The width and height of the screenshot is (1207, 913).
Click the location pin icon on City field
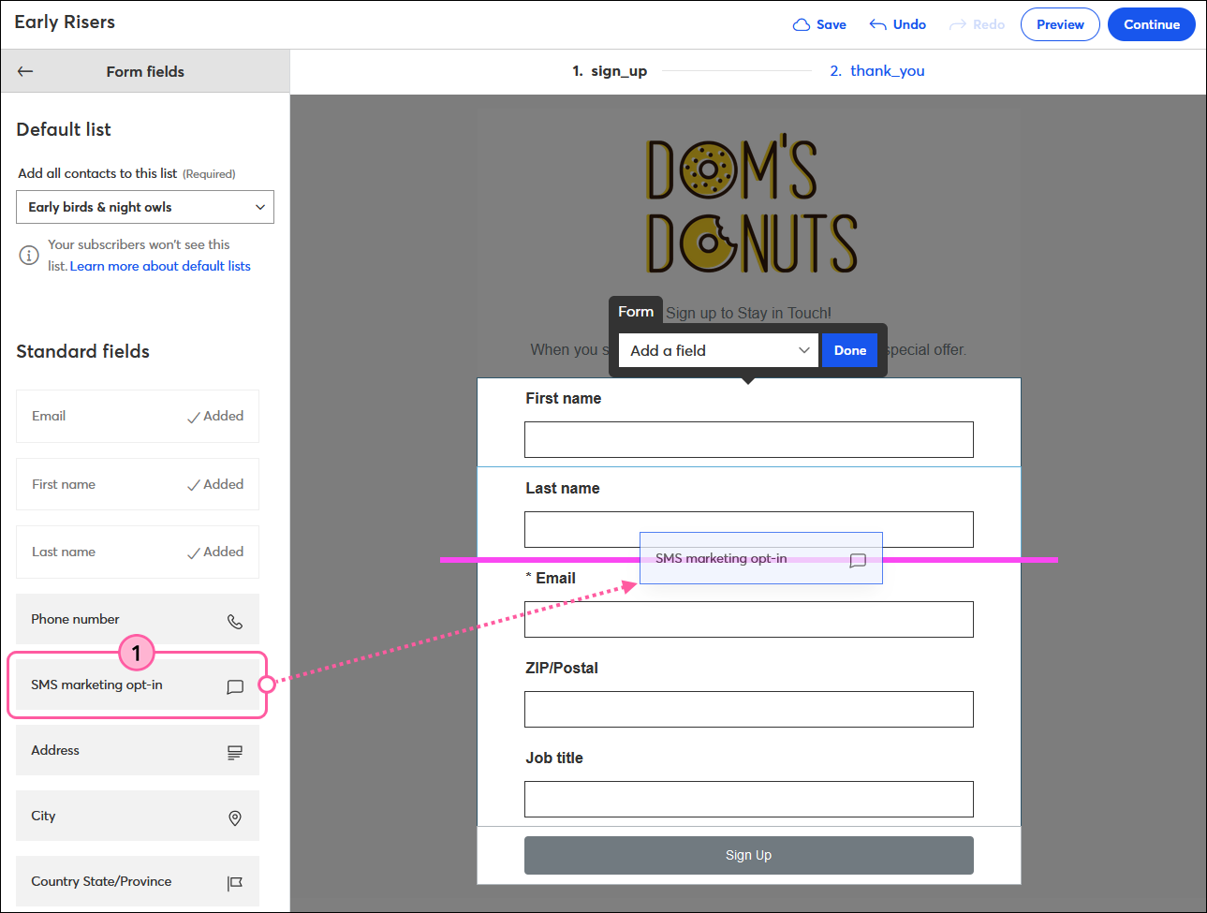tap(235, 817)
